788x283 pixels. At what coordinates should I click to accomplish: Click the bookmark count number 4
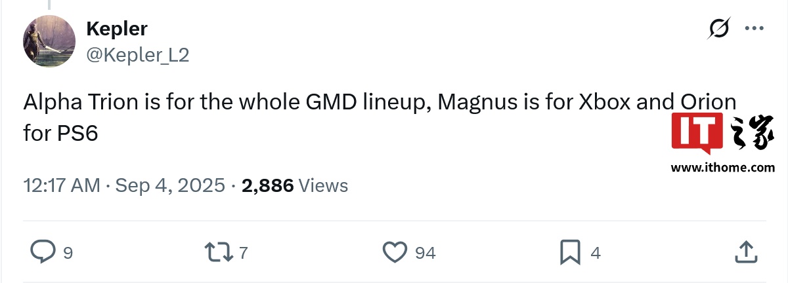[x=596, y=253]
